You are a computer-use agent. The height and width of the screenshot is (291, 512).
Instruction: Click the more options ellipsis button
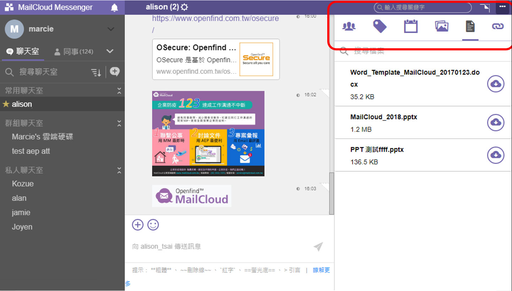click(x=502, y=7)
